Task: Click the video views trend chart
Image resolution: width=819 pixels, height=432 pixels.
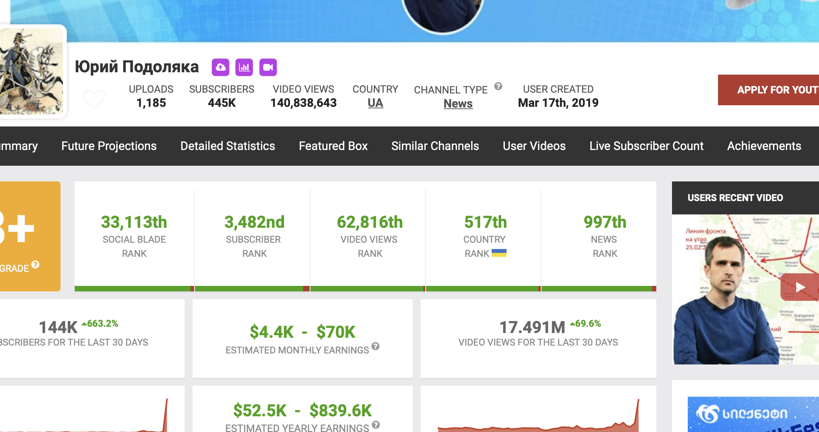Action: [538, 416]
